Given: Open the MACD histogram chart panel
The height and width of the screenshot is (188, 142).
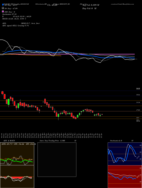Looking at the screenshot, I should tap(17, 177).
